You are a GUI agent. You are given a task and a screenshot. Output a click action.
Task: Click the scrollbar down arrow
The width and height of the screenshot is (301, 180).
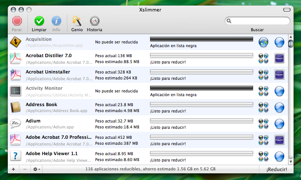pyautogui.click(x=291, y=162)
